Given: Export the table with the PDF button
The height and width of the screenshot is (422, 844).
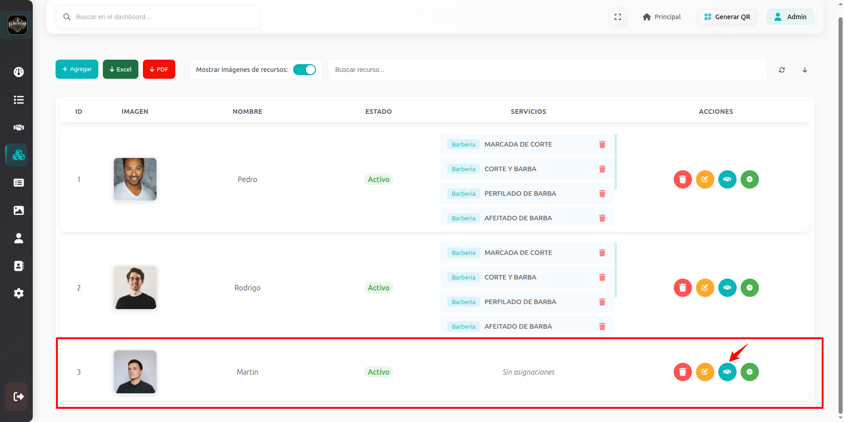Looking at the screenshot, I should [159, 69].
